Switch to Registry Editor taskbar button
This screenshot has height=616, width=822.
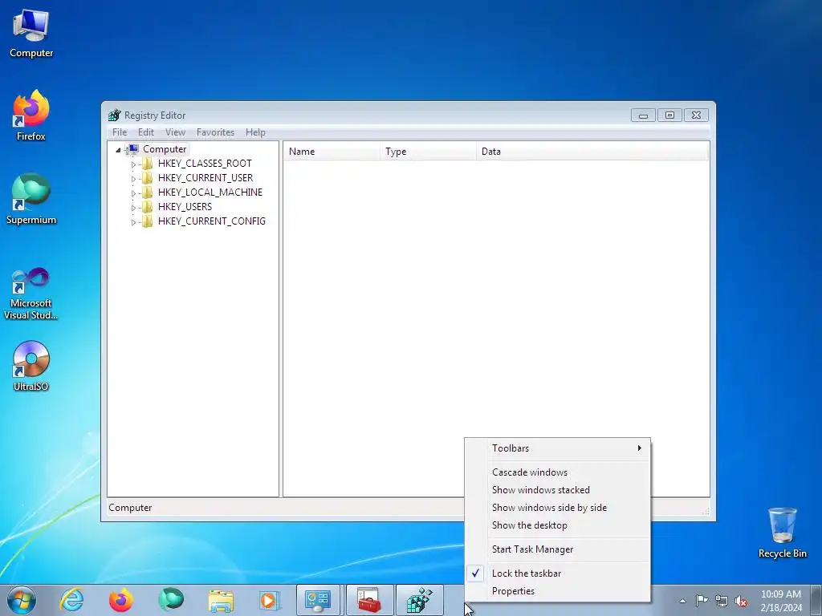click(x=419, y=600)
